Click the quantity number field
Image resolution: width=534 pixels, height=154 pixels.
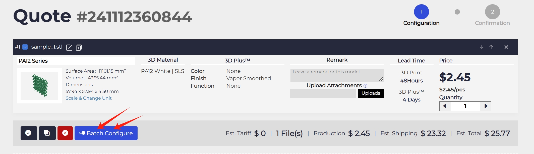coord(465,106)
